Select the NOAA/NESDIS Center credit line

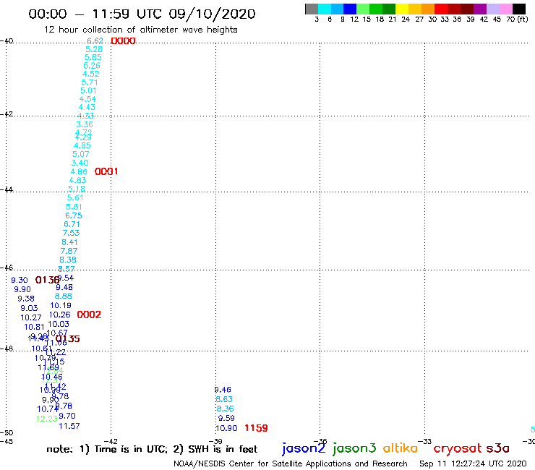[x=291, y=464]
